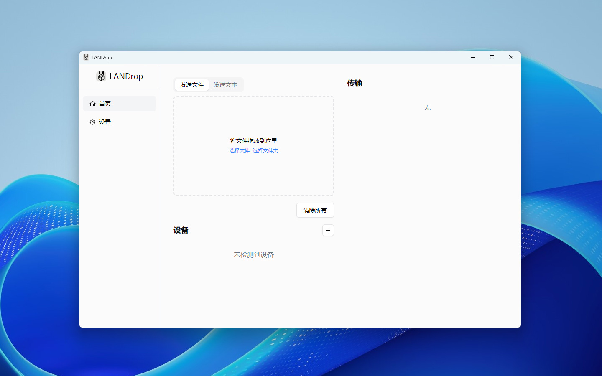The width and height of the screenshot is (602, 376).
Task: Switch to the 发送文件 tab
Action: 192,85
